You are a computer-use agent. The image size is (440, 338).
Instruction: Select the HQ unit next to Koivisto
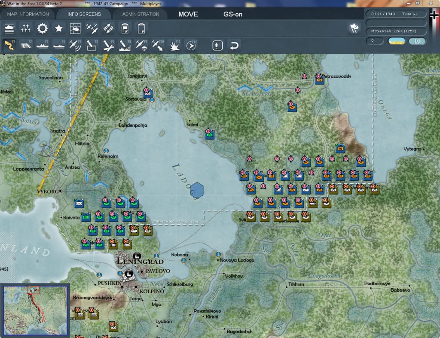tap(86, 217)
